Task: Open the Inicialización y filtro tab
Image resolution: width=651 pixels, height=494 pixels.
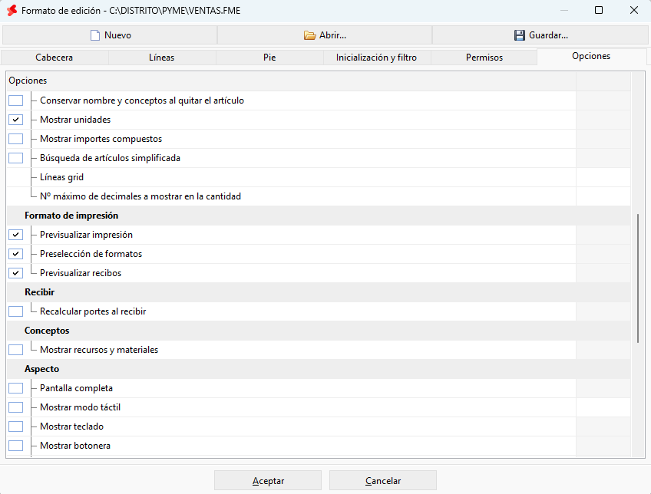Action: coord(377,58)
